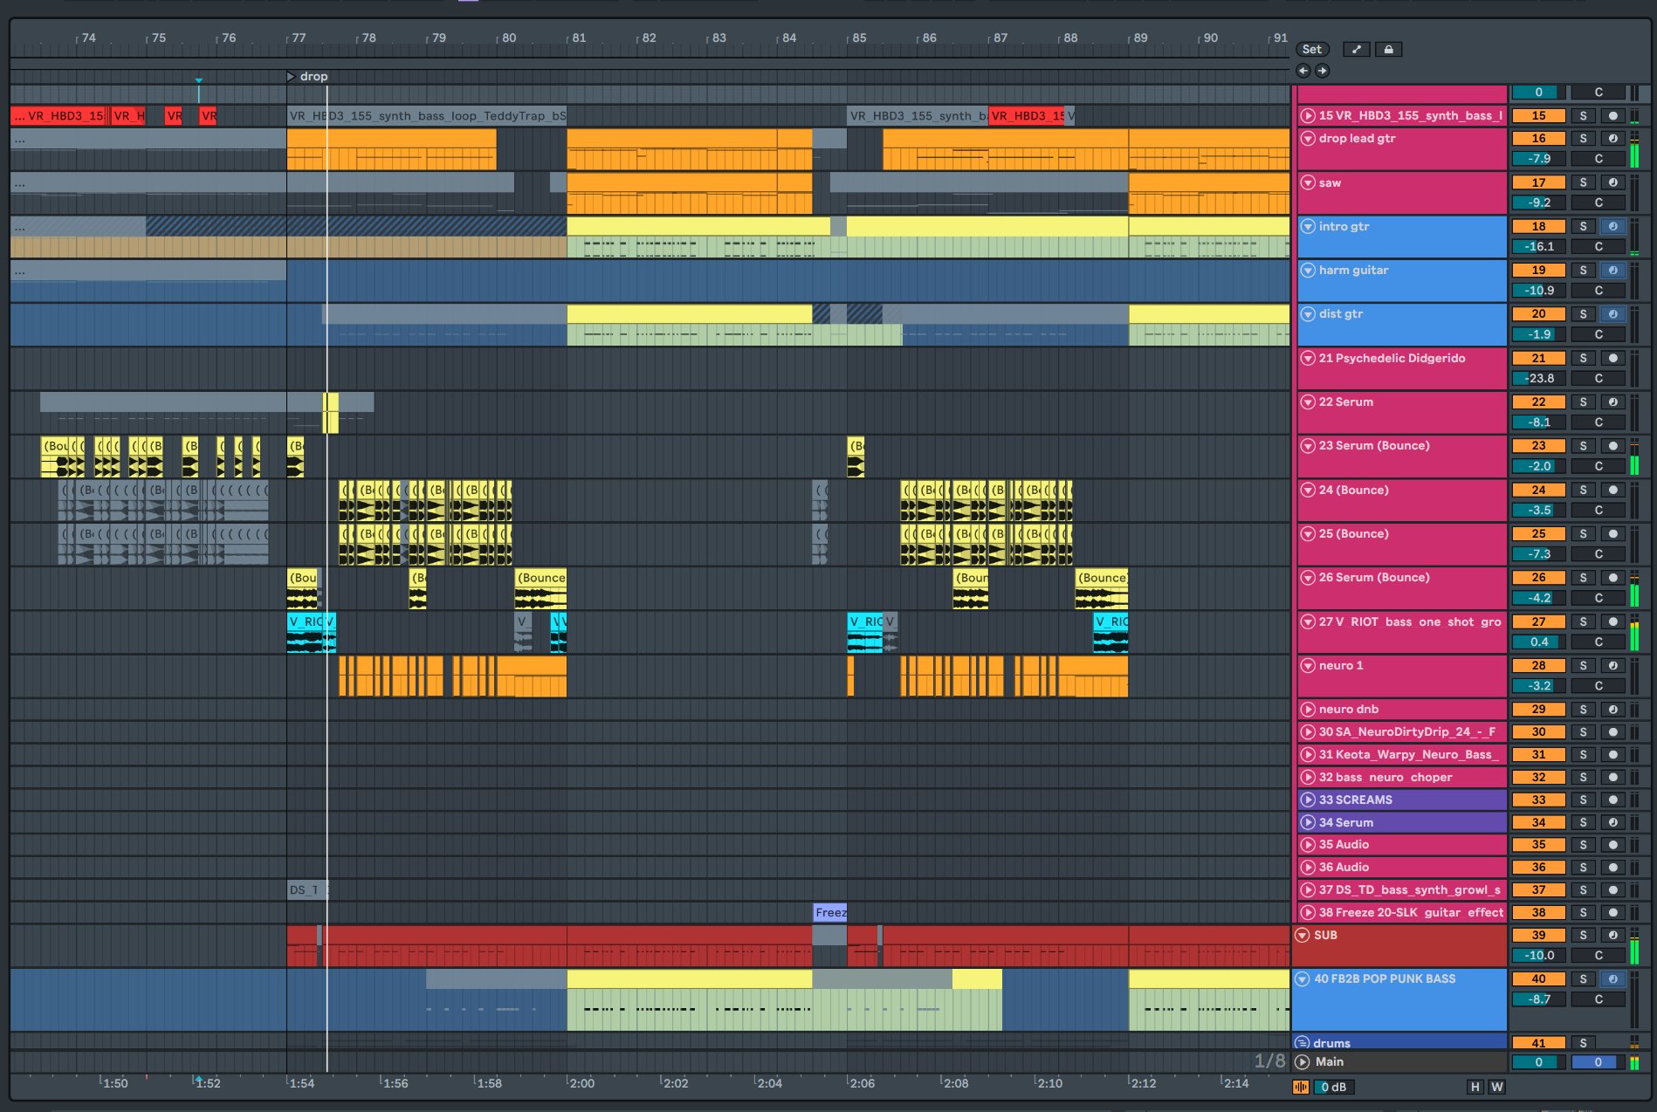
Task: Click the orange waveform icon beside 0 dB
Action: [x=1301, y=1087]
